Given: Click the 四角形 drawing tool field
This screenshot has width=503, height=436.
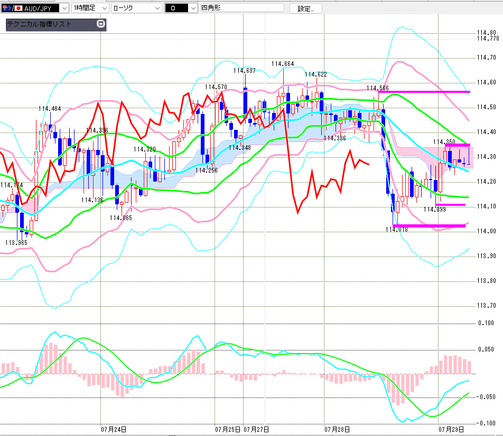Looking at the screenshot, I should [x=242, y=8].
